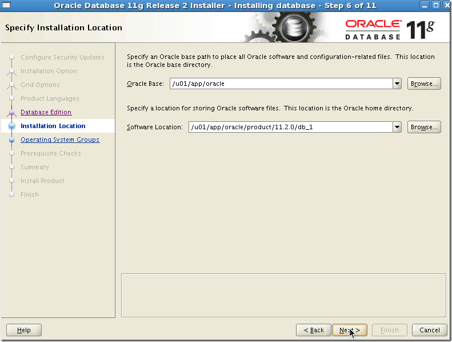Click the Oracle Base label
452x342 pixels.
point(145,83)
